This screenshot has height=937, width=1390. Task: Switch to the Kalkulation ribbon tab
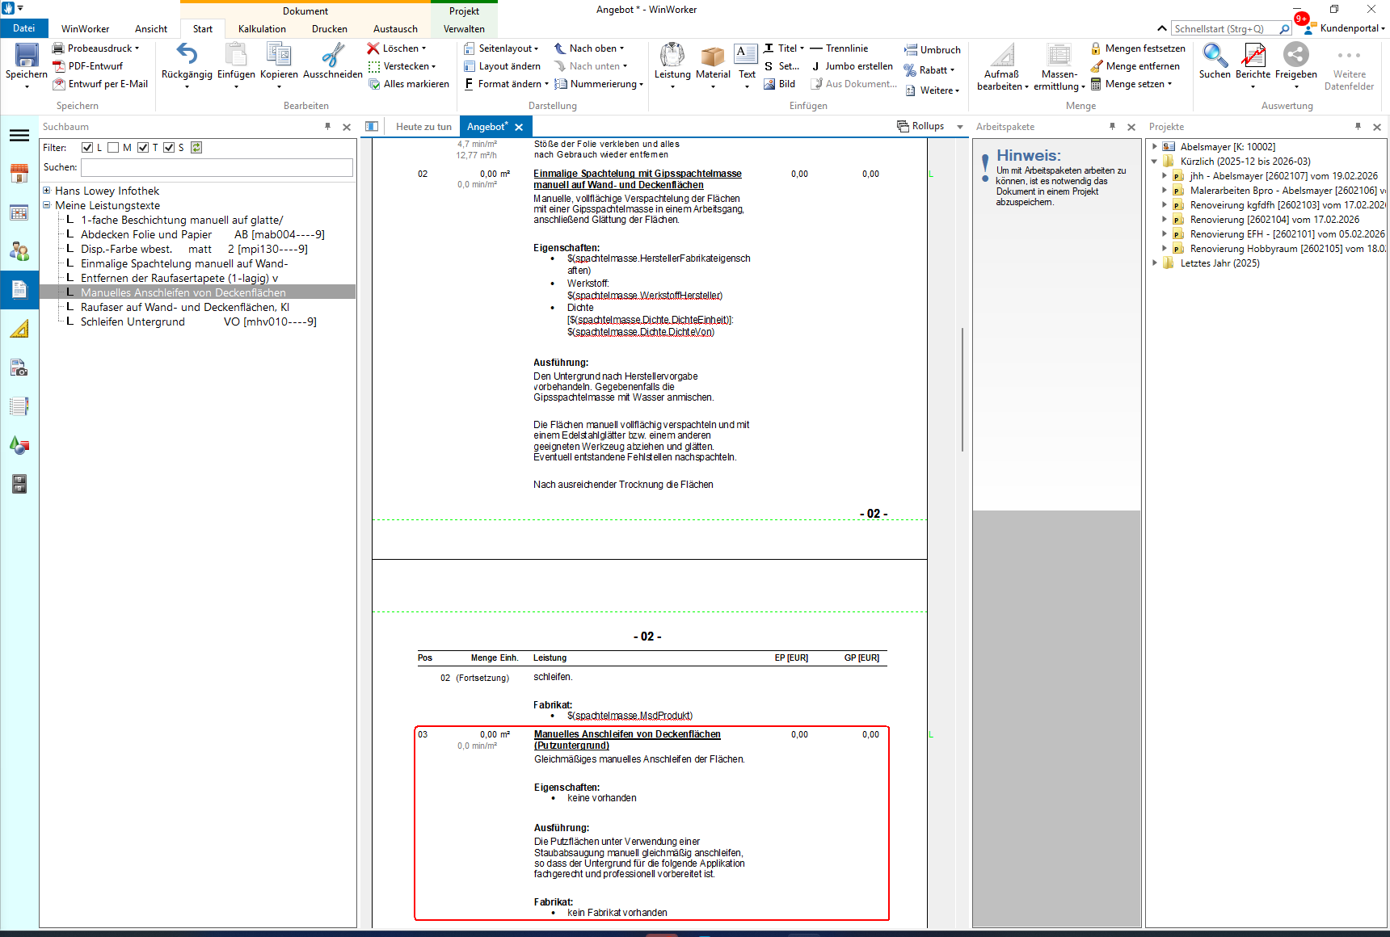[262, 29]
